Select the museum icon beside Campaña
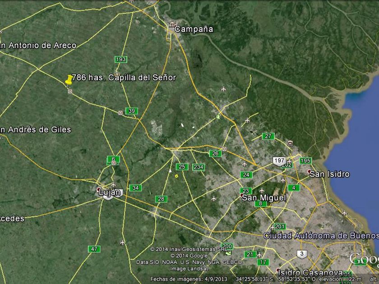Screen dimensions: 379x284 coord(172,25)
